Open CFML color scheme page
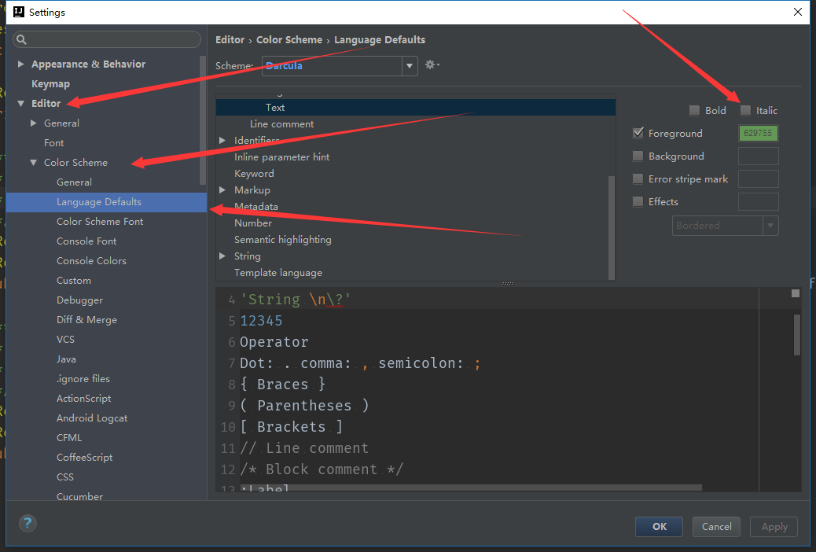The image size is (816, 552). [68, 438]
